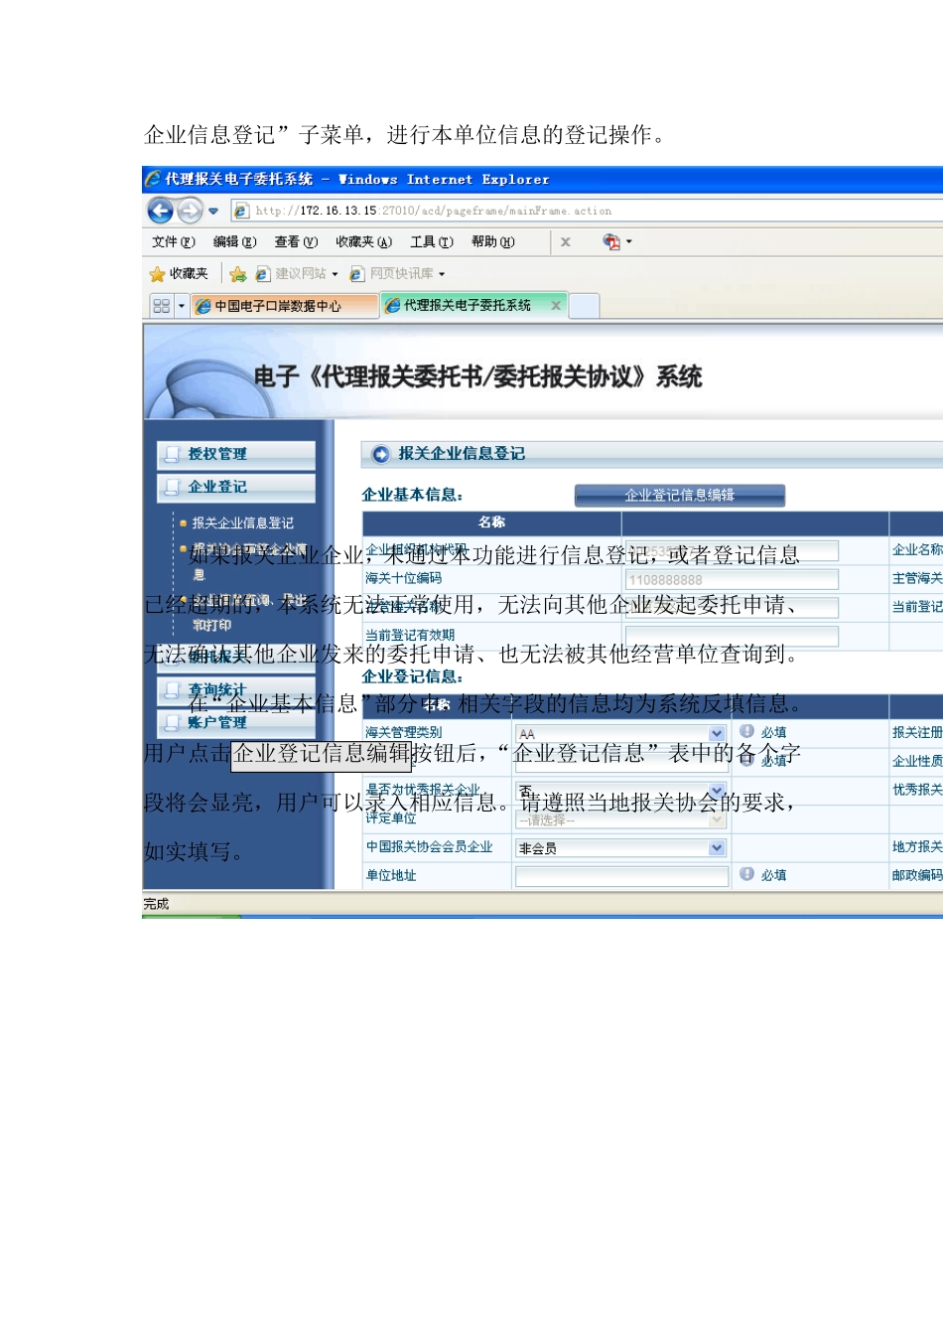Click the 海关十位编码 value field
Viewport: 943px width, 1335px height.
coord(732,579)
